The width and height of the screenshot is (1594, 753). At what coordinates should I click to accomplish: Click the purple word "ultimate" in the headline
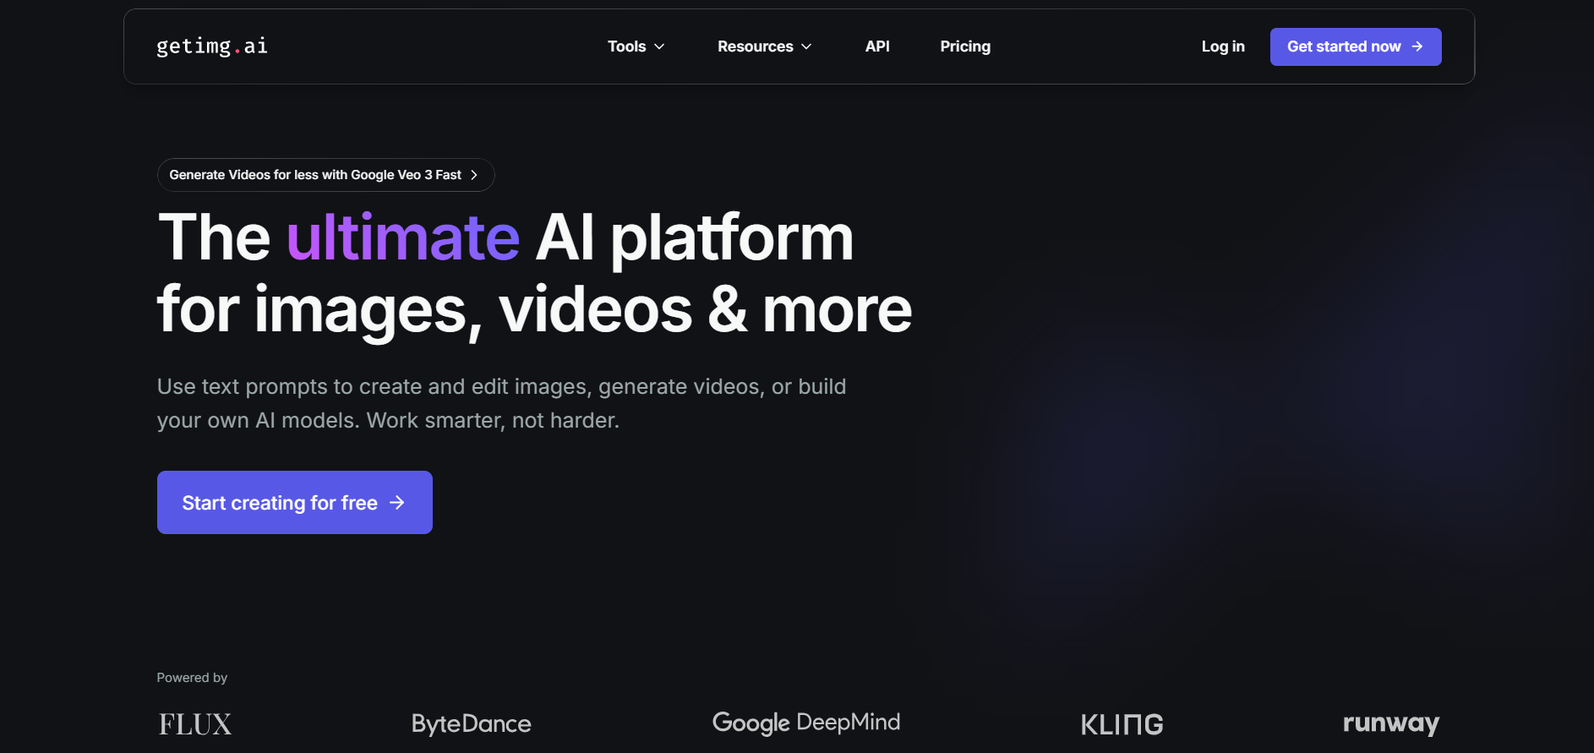point(403,237)
